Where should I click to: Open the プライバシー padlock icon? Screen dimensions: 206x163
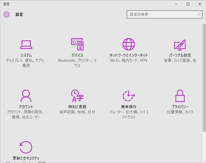(180, 96)
